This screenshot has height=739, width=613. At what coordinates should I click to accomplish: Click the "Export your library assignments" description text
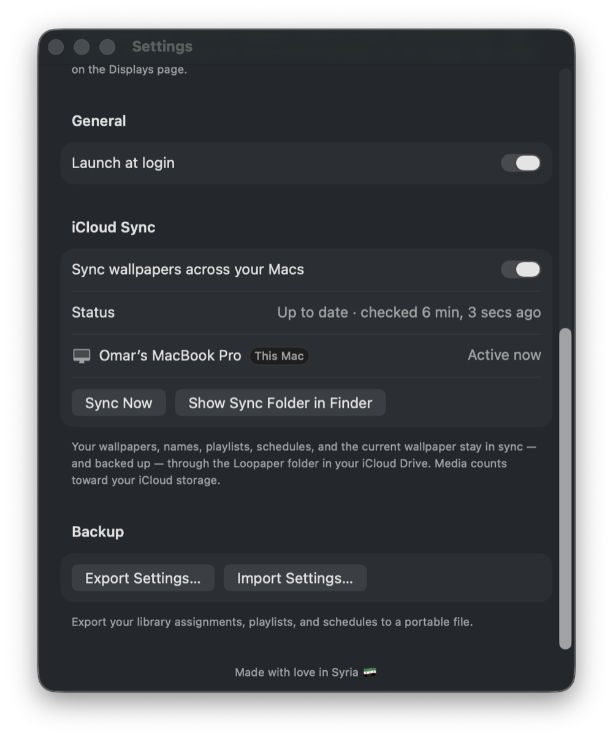click(x=272, y=622)
